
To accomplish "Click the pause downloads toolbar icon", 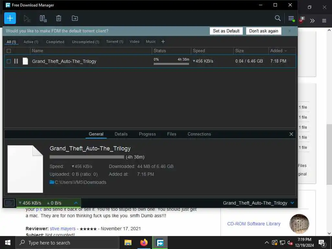I will 43,18.
